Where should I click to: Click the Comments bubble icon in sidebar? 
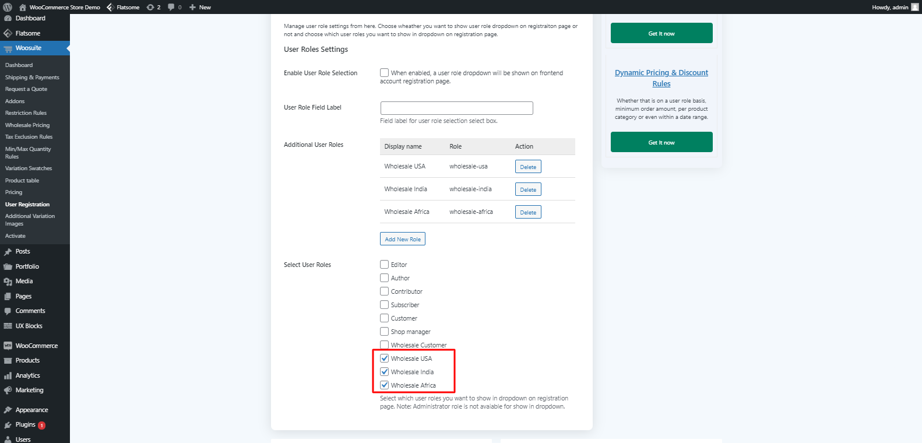tap(8, 311)
